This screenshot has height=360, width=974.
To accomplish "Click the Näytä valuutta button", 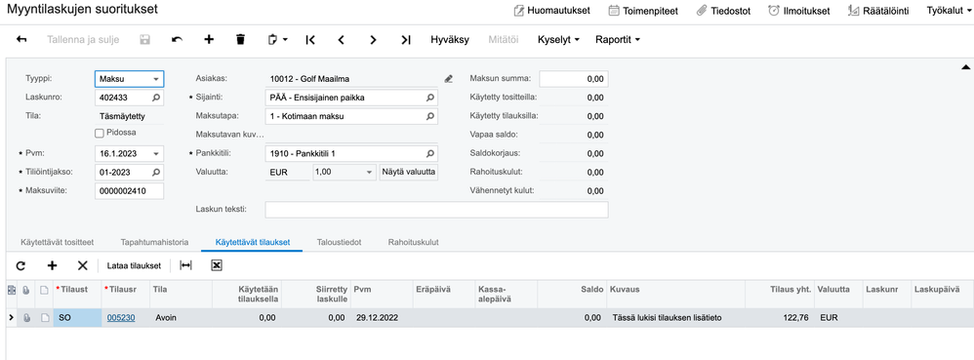I will [x=409, y=172].
